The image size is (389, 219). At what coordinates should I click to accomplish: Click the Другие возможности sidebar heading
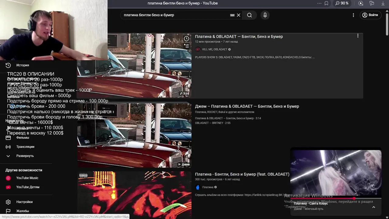click(x=24, y=170)
